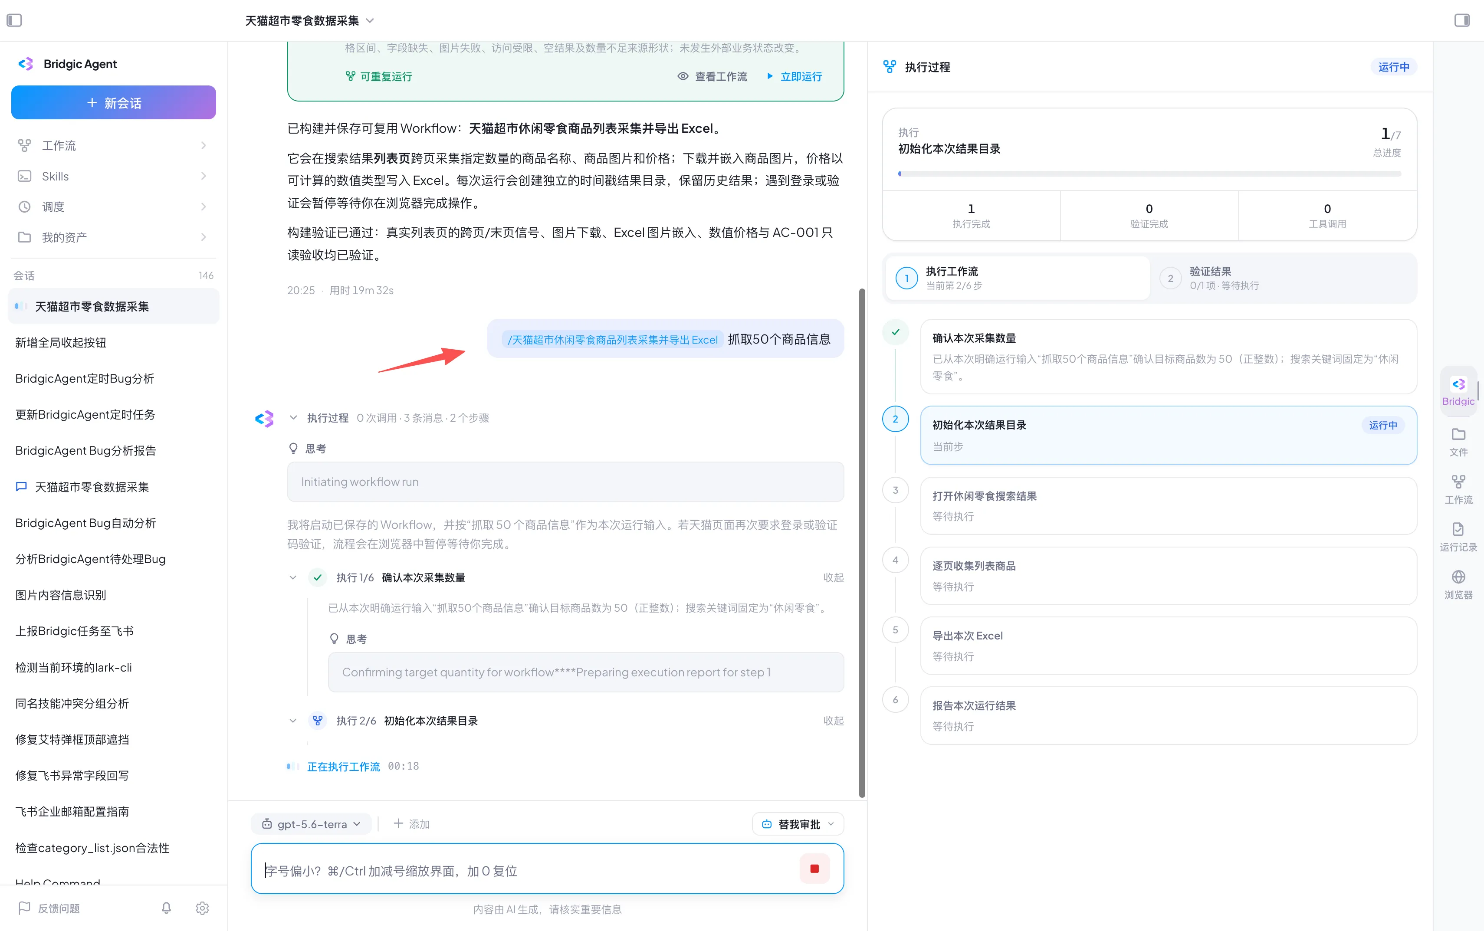Open Bridgic tab in right rail
Image resolution: width=1484 pixels, height=931 pixels.
1458,391
